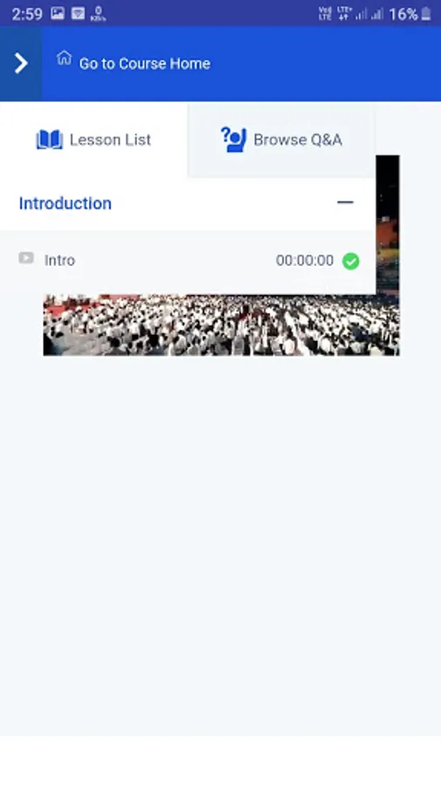The width and height of the screenshot is (441, 785).
Task: Open the Intro lesson
Action: [x=187, y=260]
